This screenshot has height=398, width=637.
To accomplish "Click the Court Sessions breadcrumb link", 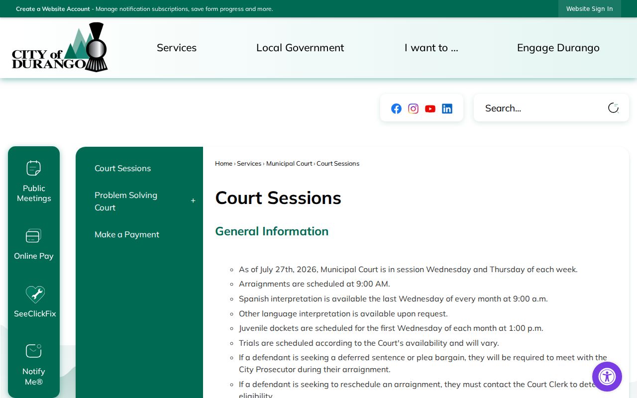I will point(338,164).
